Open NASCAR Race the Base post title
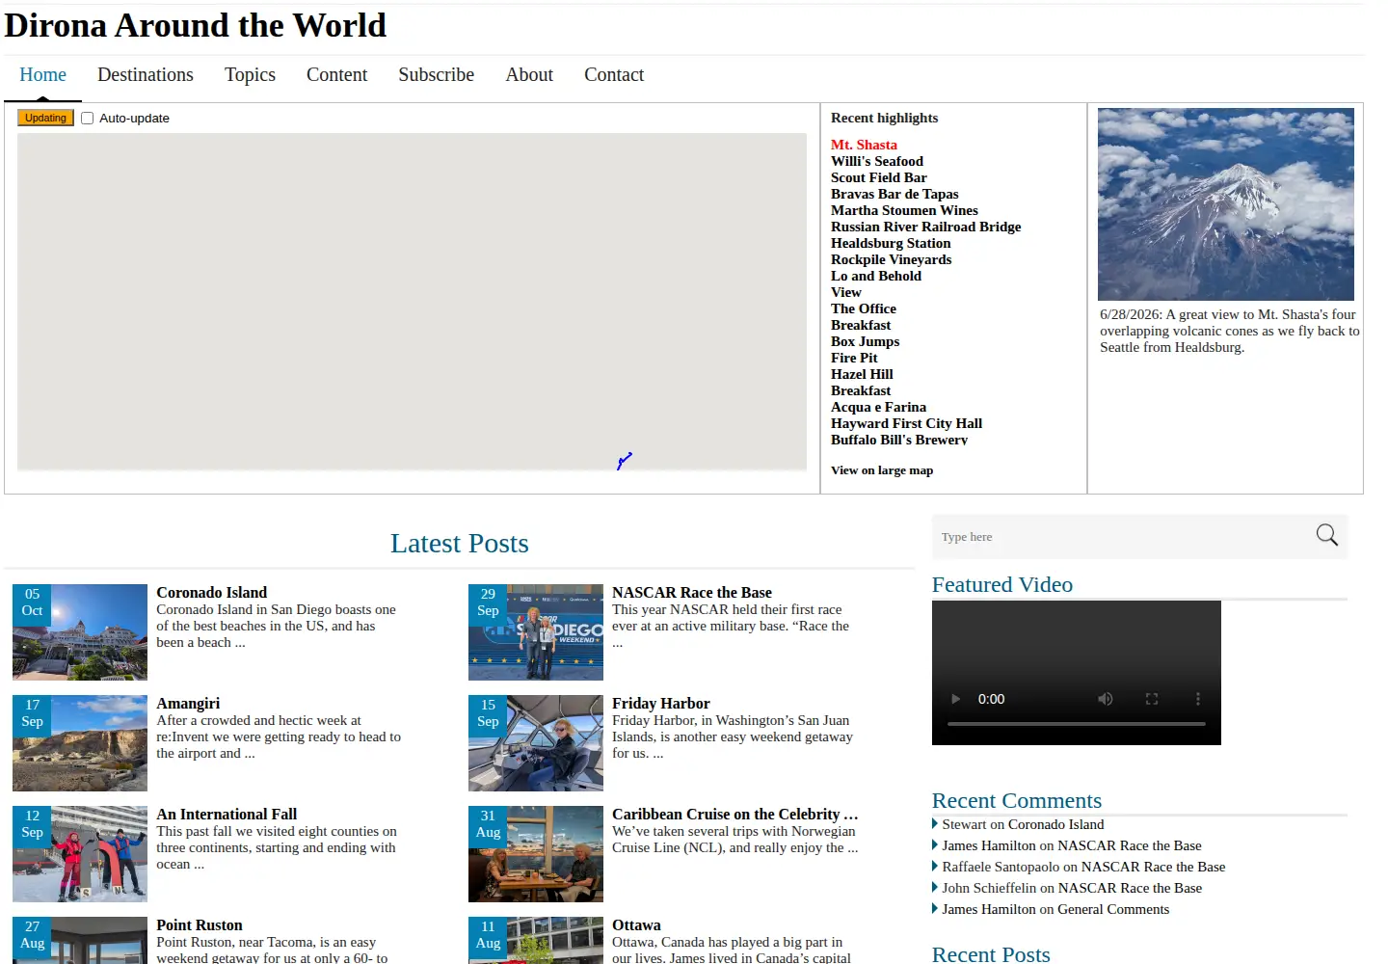The image size is (1388, 964). (x=692, y=593)
